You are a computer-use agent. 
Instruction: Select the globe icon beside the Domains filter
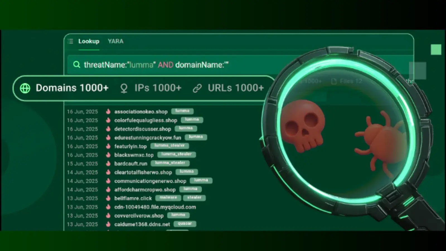click(x=25, y=88)
